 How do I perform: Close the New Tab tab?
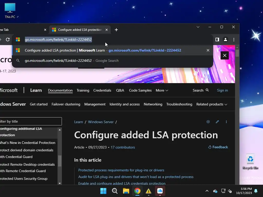click(45, 30)
